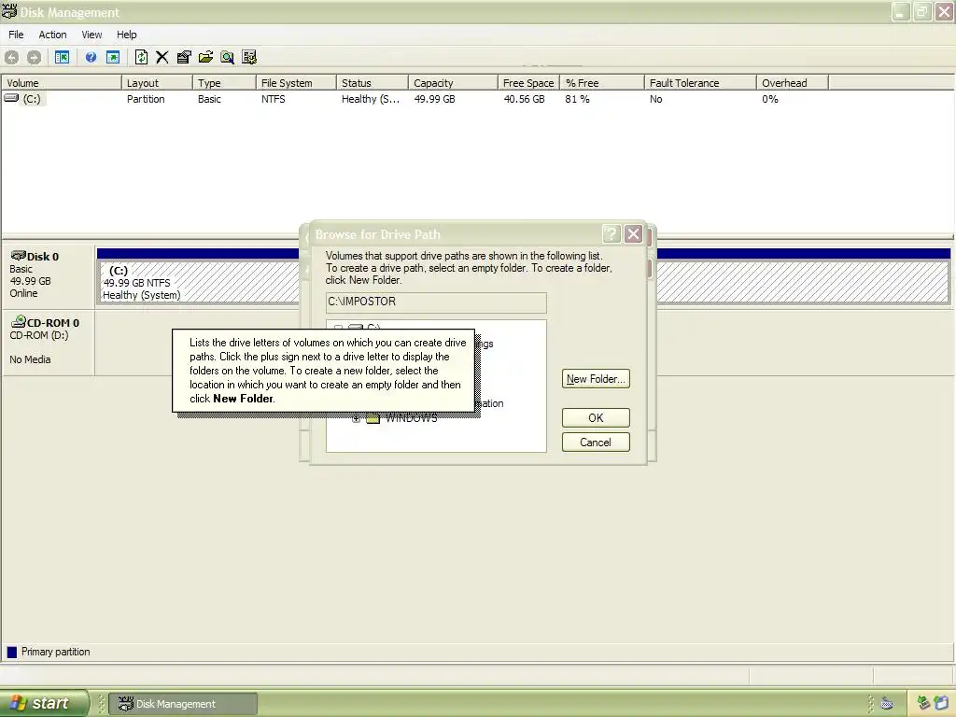Image resolution: width=956 pixels, height=717 pixels.
Task: Click the '81 %' free cell
Action: (577, 99)
